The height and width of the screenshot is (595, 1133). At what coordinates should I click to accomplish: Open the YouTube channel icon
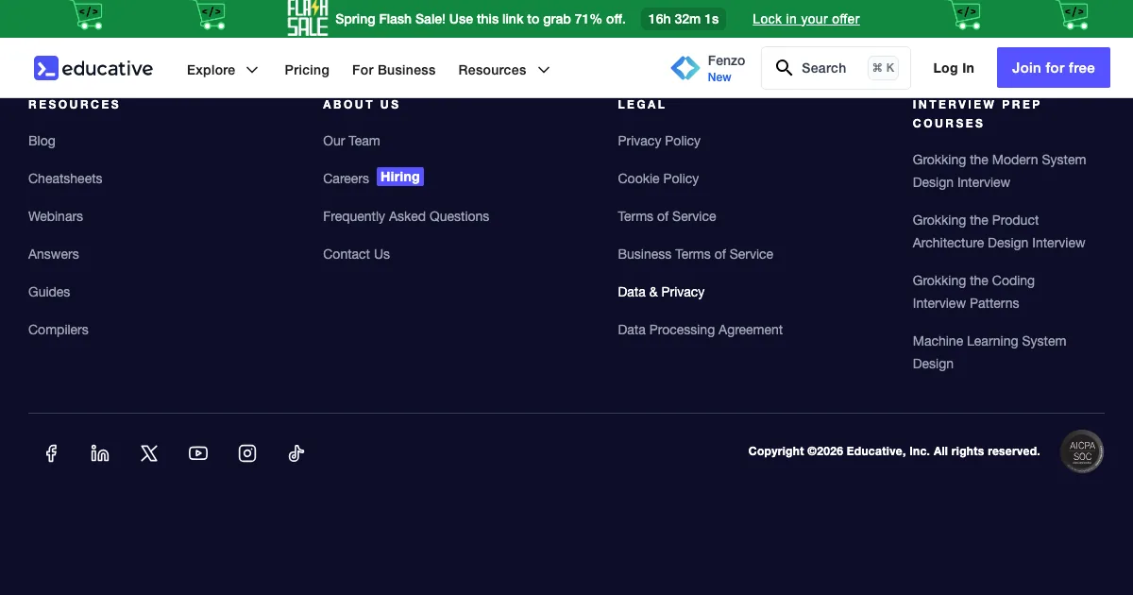198,453
